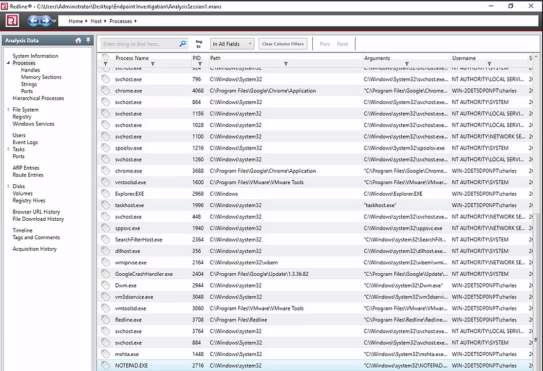The height and width of the screenshot is (371, 543).
Task: Tag the taskhost.exe row
Action: tap(106, 205)
